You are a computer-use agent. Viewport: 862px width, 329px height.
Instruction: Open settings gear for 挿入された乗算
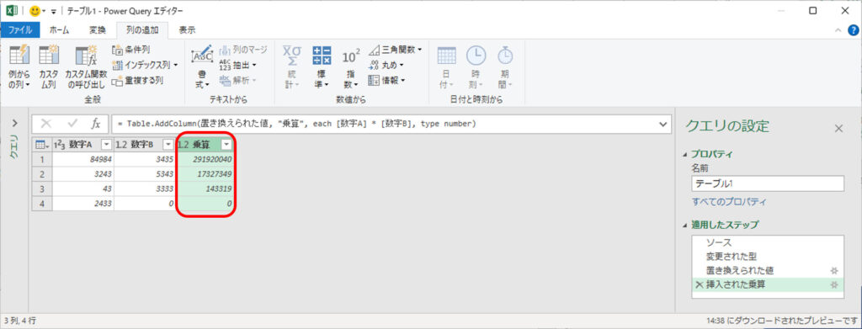[834, 284]
